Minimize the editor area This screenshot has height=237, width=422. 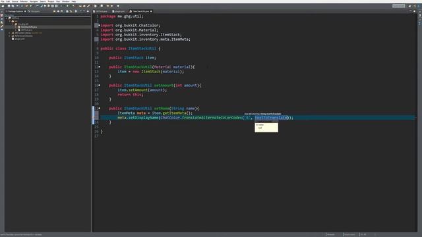coord(410,11)
